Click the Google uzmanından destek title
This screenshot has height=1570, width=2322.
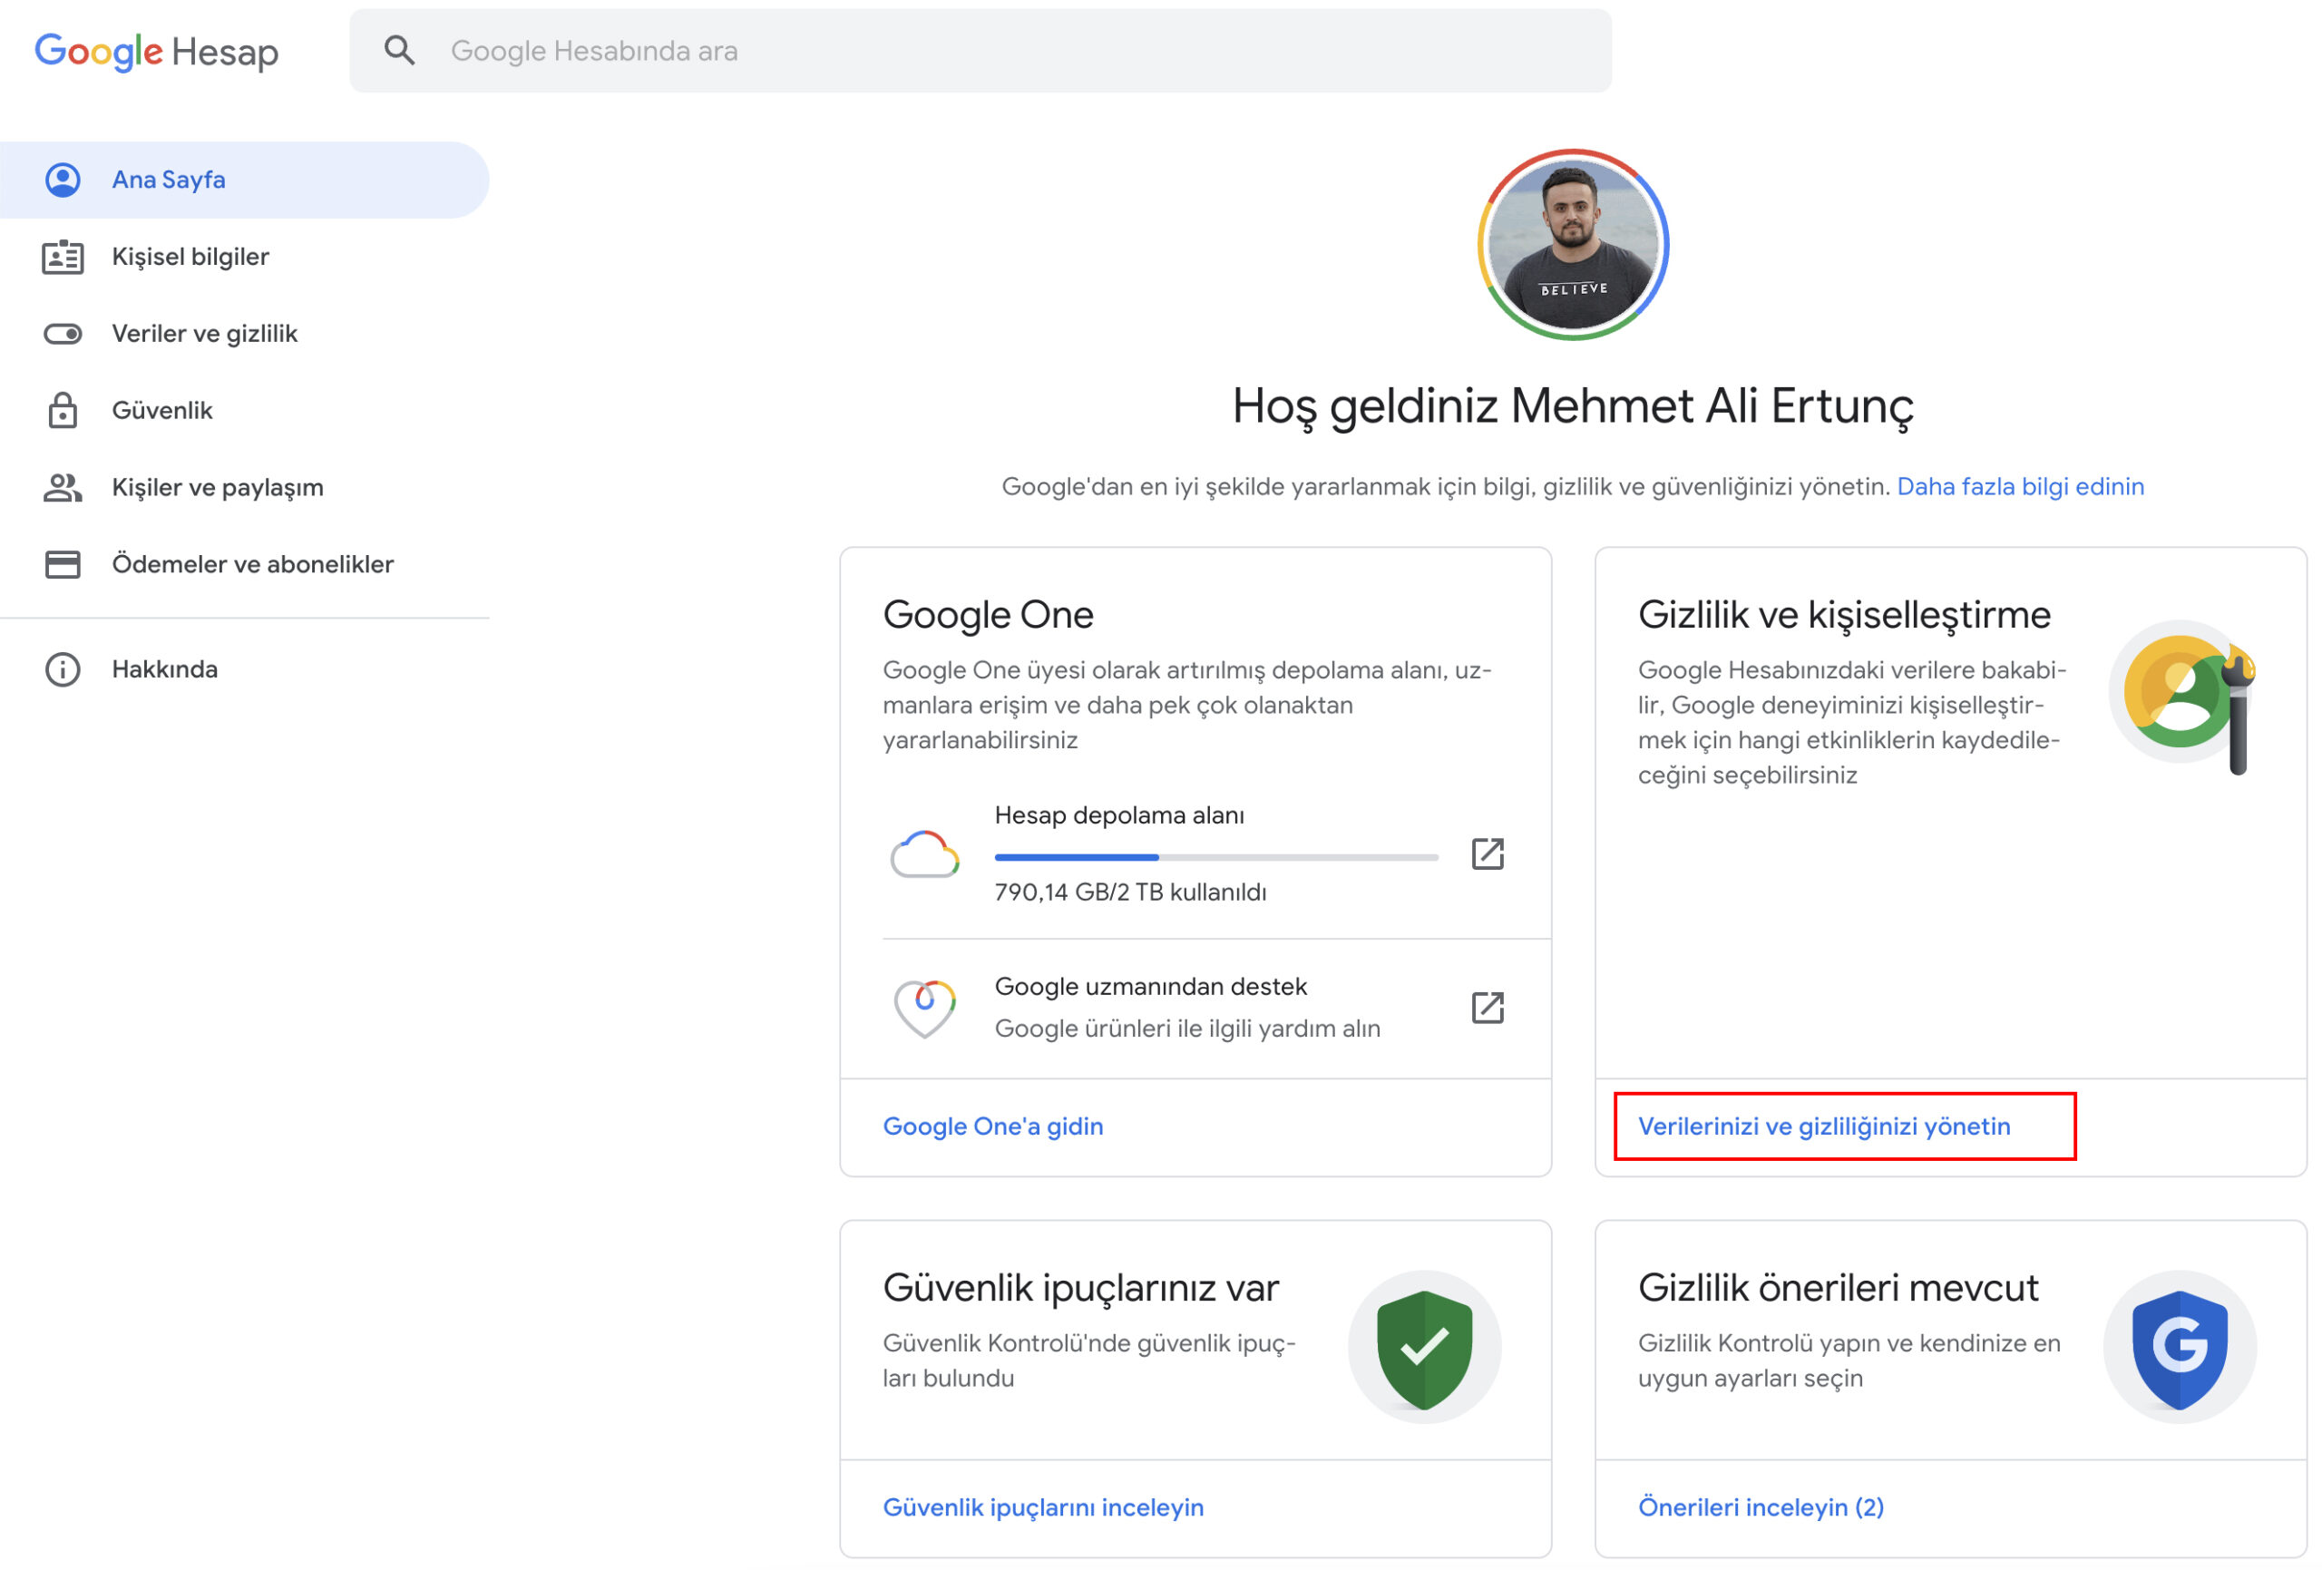click(1150, 987)
